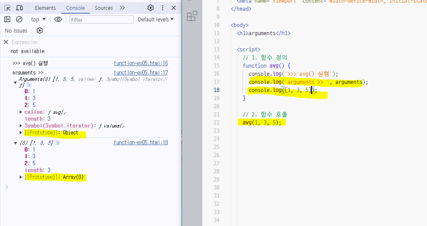Switch to the Sources tab
427x226 pixels.
104,8
